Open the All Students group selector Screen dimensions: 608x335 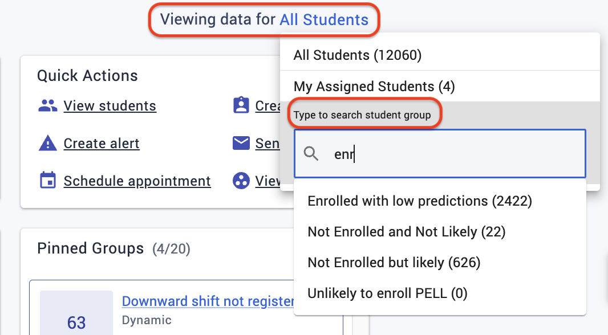coord(324,19)
